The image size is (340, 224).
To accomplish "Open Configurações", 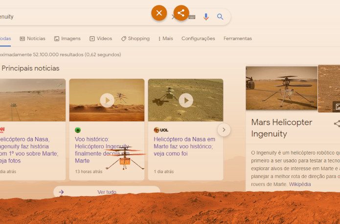I will (198, 39).
